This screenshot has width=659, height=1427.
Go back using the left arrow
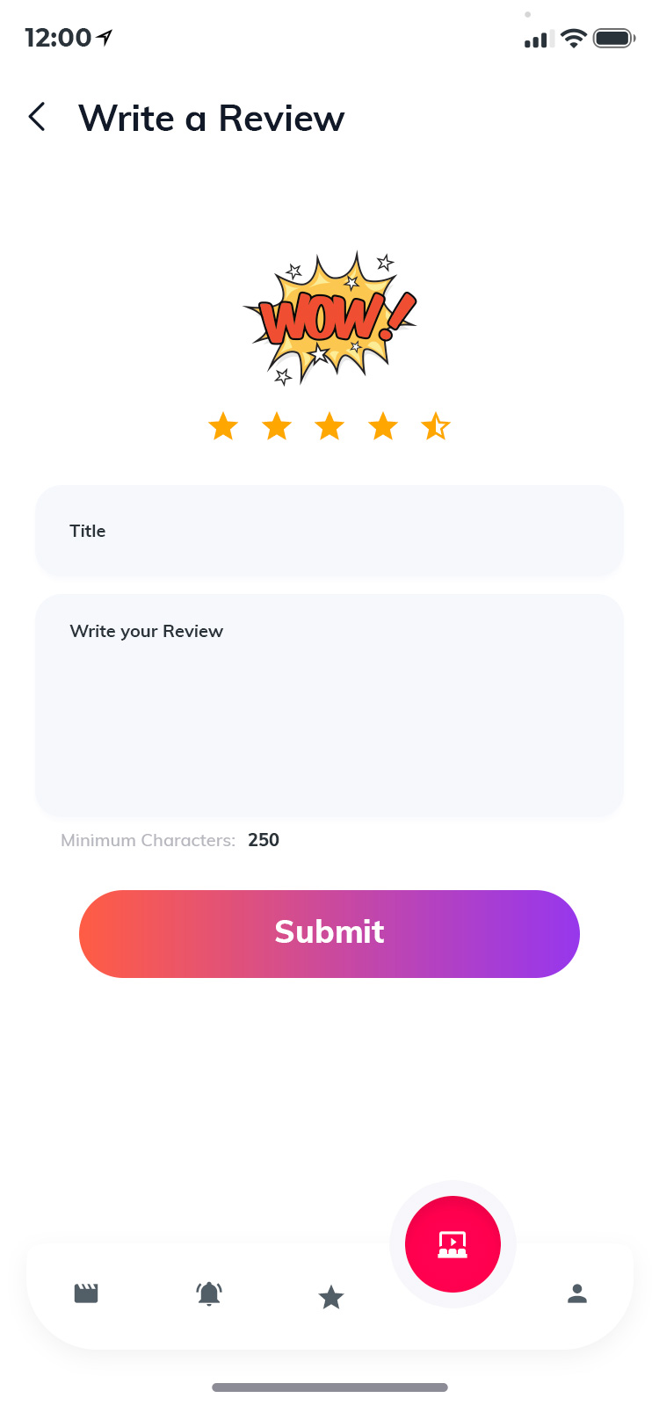(37, 117)
